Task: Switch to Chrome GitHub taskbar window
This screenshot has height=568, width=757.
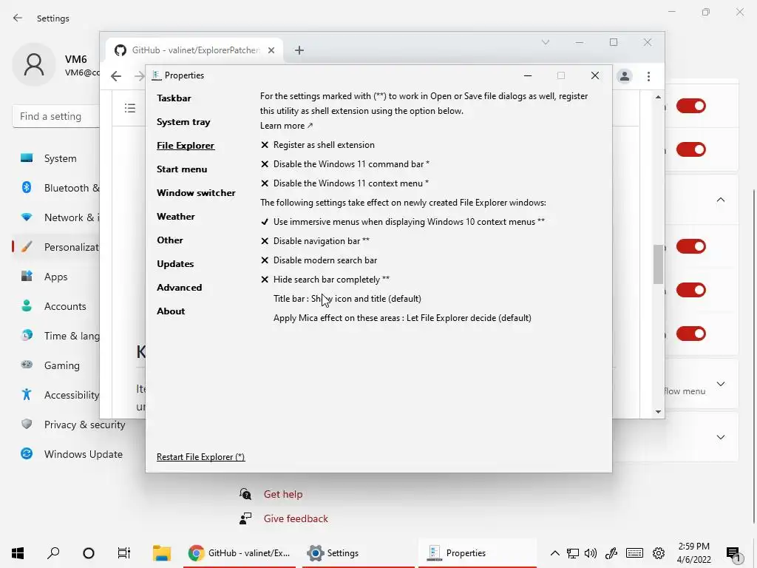Action: tap(240, 552)
